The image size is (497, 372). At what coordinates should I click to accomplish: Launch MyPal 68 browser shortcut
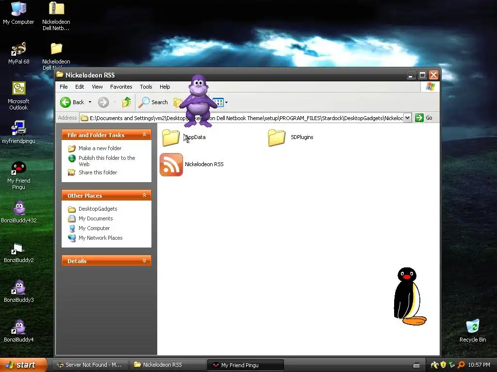pyautogui.click(x=18, y=53)
